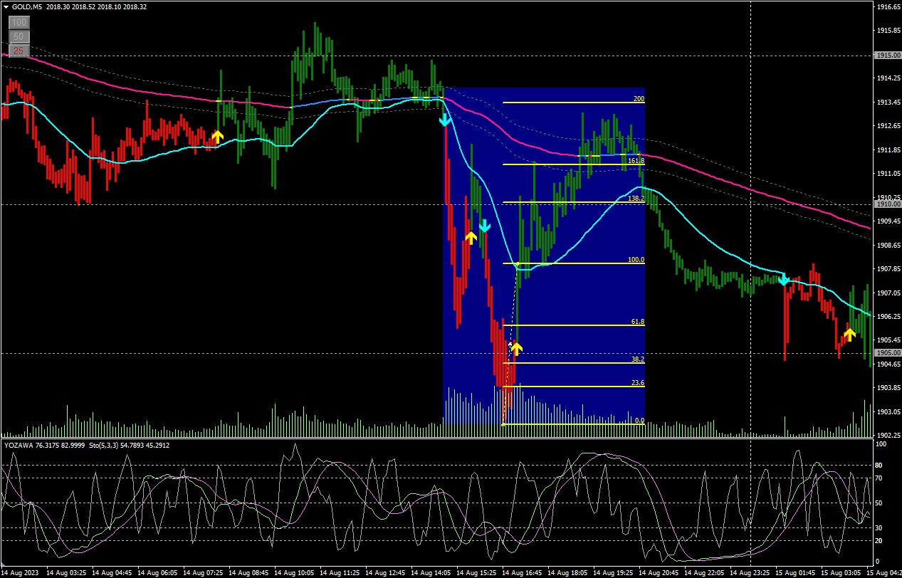Click the highlighted 1915.00 price tag
The height and width of the screenshot is (578, 902).
point(887,55)
